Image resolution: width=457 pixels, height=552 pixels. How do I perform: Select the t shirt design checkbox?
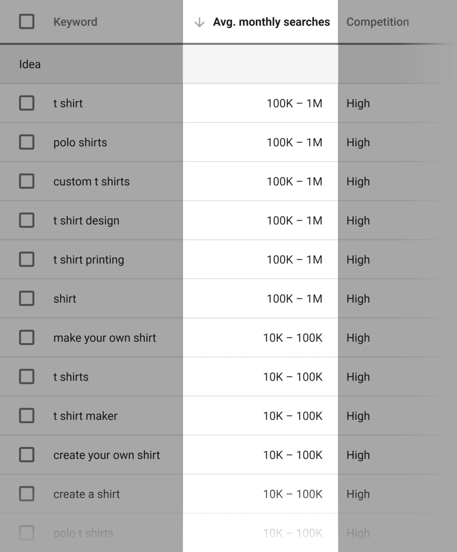[27, 220]
